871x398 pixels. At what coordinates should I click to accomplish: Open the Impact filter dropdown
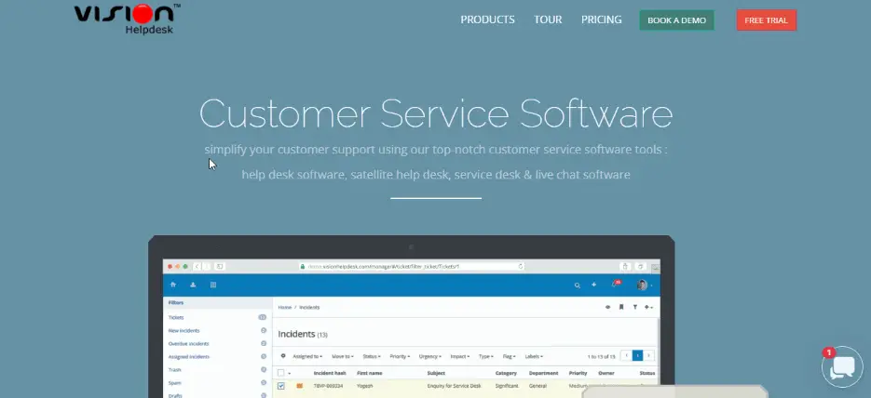tap(460, 356)
